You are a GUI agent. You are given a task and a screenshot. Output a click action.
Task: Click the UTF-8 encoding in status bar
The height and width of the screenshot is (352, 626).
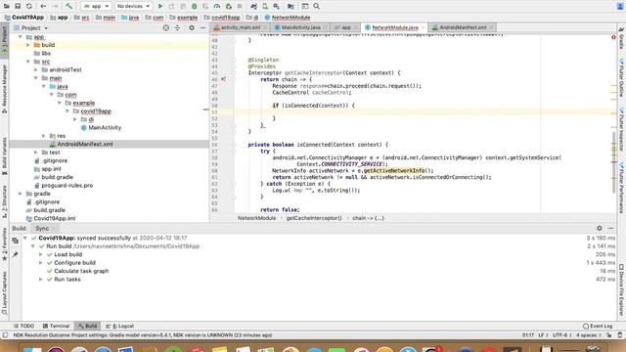pyautogui.click(x=562, y=335)
